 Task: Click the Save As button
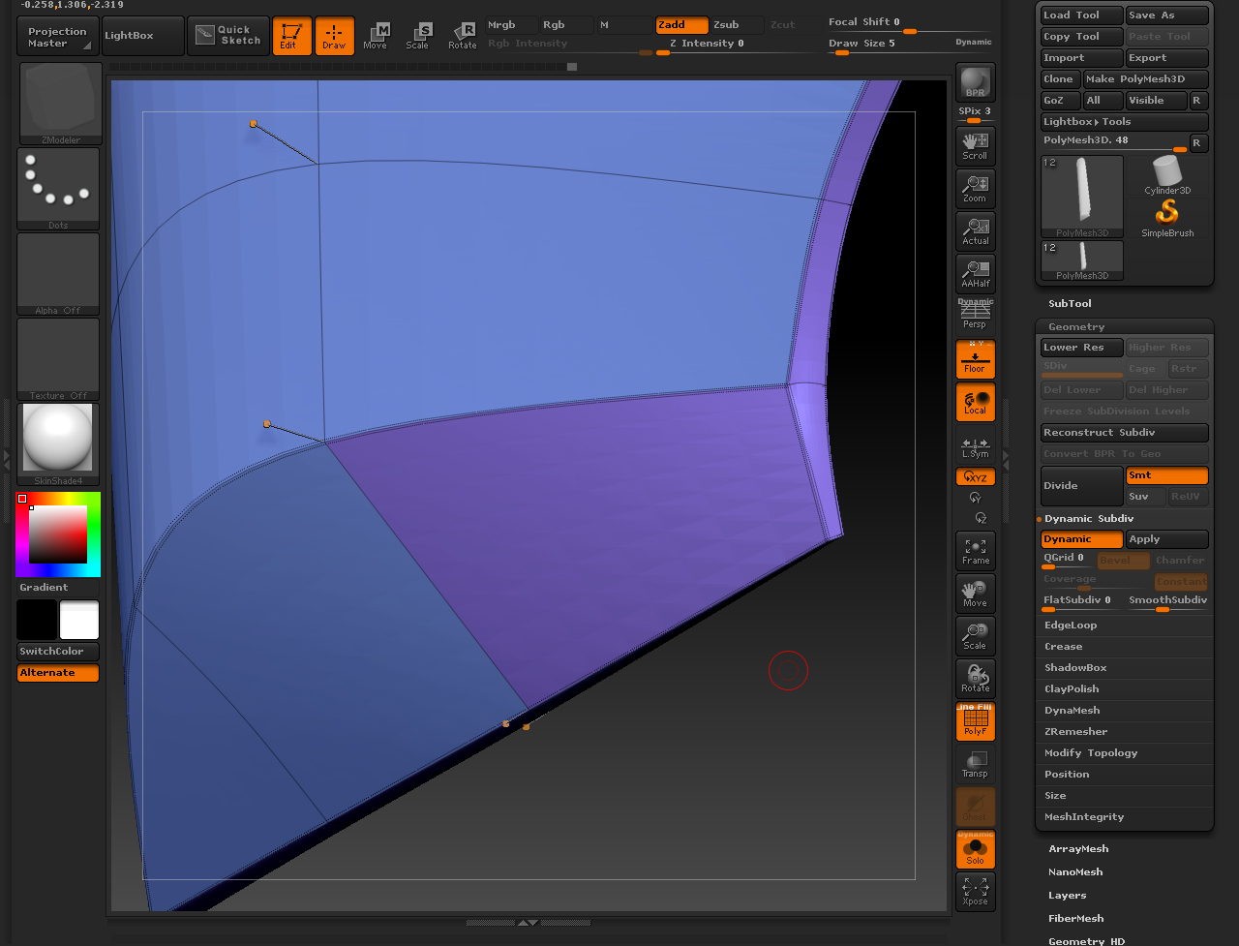pos(1166,15)
